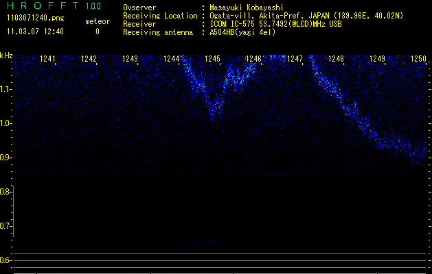Click the kHz axis unit label
432x274 pixels.
click(6, 55)
